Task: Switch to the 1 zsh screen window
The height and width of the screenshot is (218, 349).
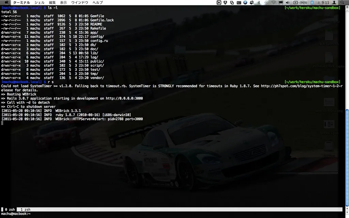Action: [25, 209]
